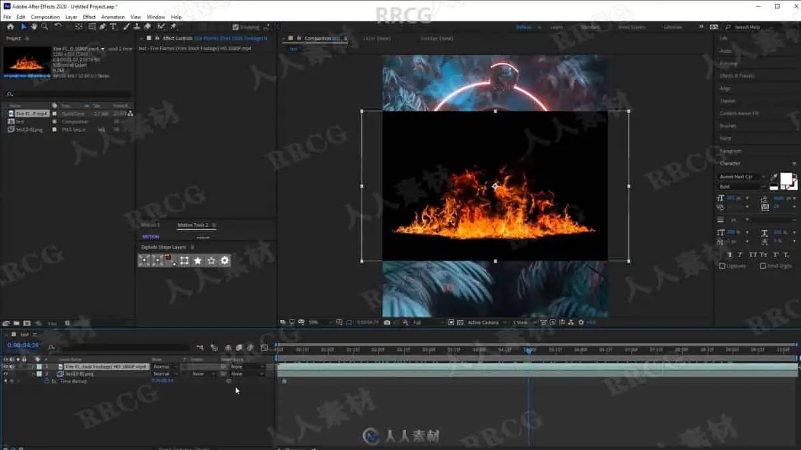Select the Zoom magnifier tool

tap(44, 27)
